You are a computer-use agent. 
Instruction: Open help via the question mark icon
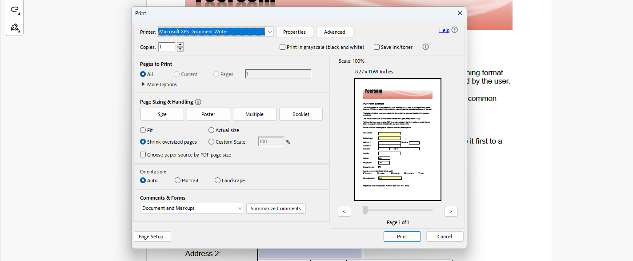coord(454,30)
